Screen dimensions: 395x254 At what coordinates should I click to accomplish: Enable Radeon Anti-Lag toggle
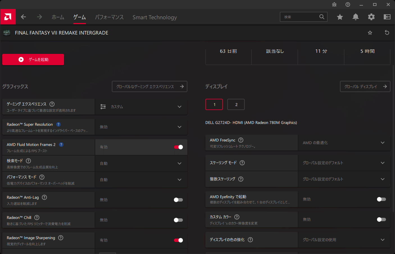[x=178, y=200]
